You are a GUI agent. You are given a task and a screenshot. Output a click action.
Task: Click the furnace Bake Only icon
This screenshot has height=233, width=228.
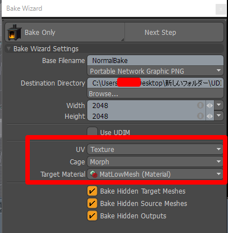point(14,32)
